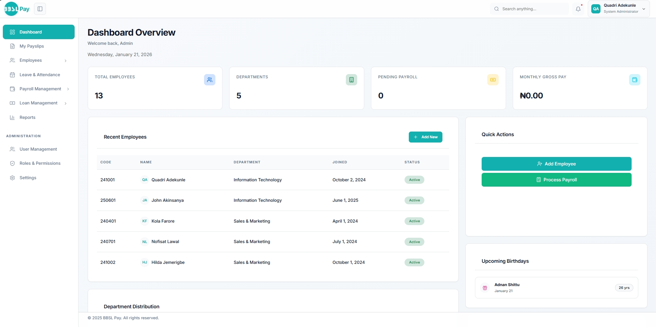The image size is (656, 327).
Task: Expand the Employees sidebar menu
Action: [39, 60]
